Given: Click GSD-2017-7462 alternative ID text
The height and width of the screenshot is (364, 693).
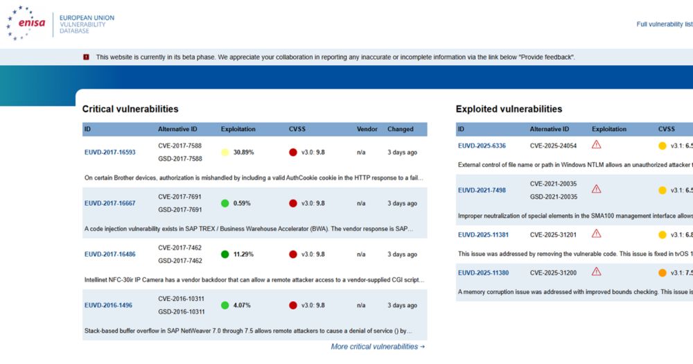Looking at the screenshot, I should [180, 261].
